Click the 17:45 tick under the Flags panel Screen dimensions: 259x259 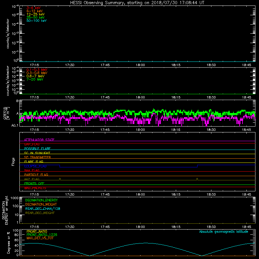pyautogui.click(x=105, y=195)
